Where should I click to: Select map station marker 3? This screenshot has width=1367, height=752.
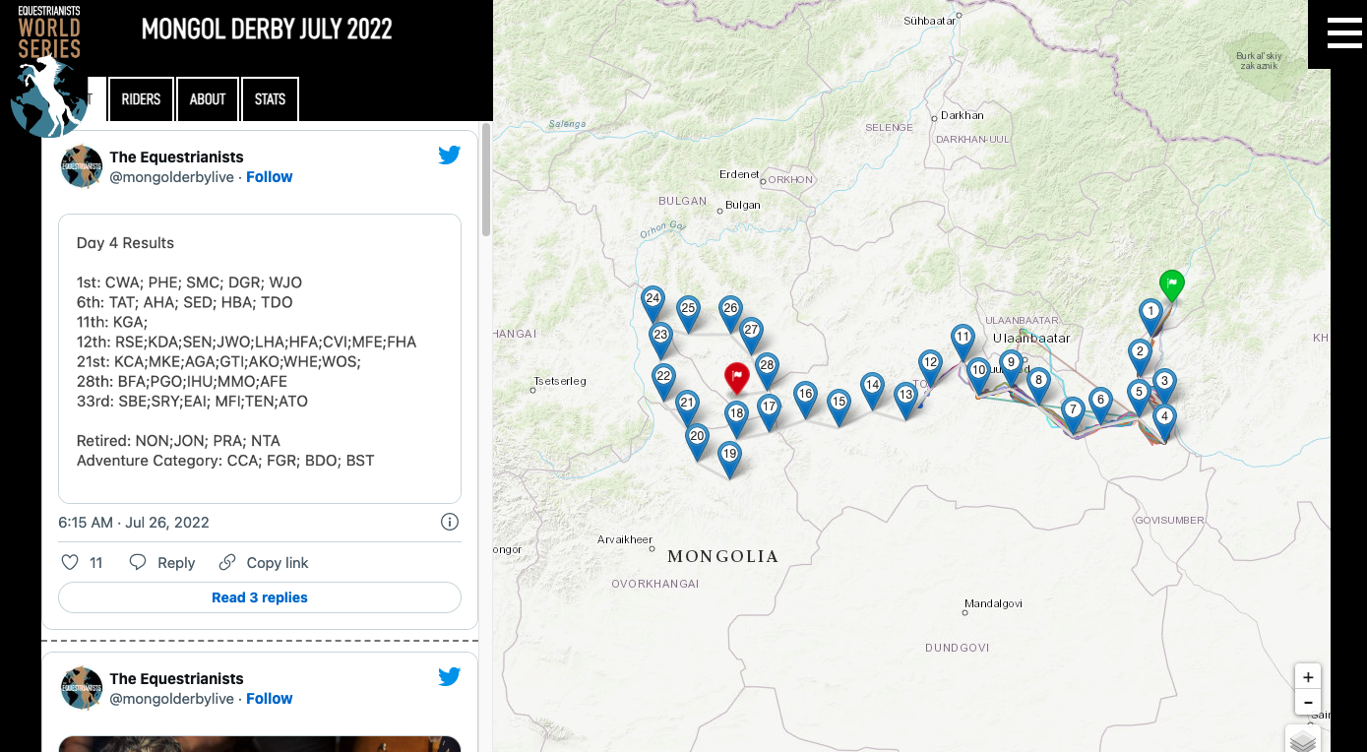coord(1164,387)
